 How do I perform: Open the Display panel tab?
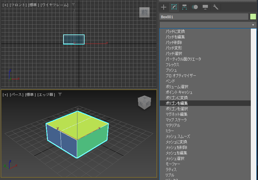click(x=205, y=7)
